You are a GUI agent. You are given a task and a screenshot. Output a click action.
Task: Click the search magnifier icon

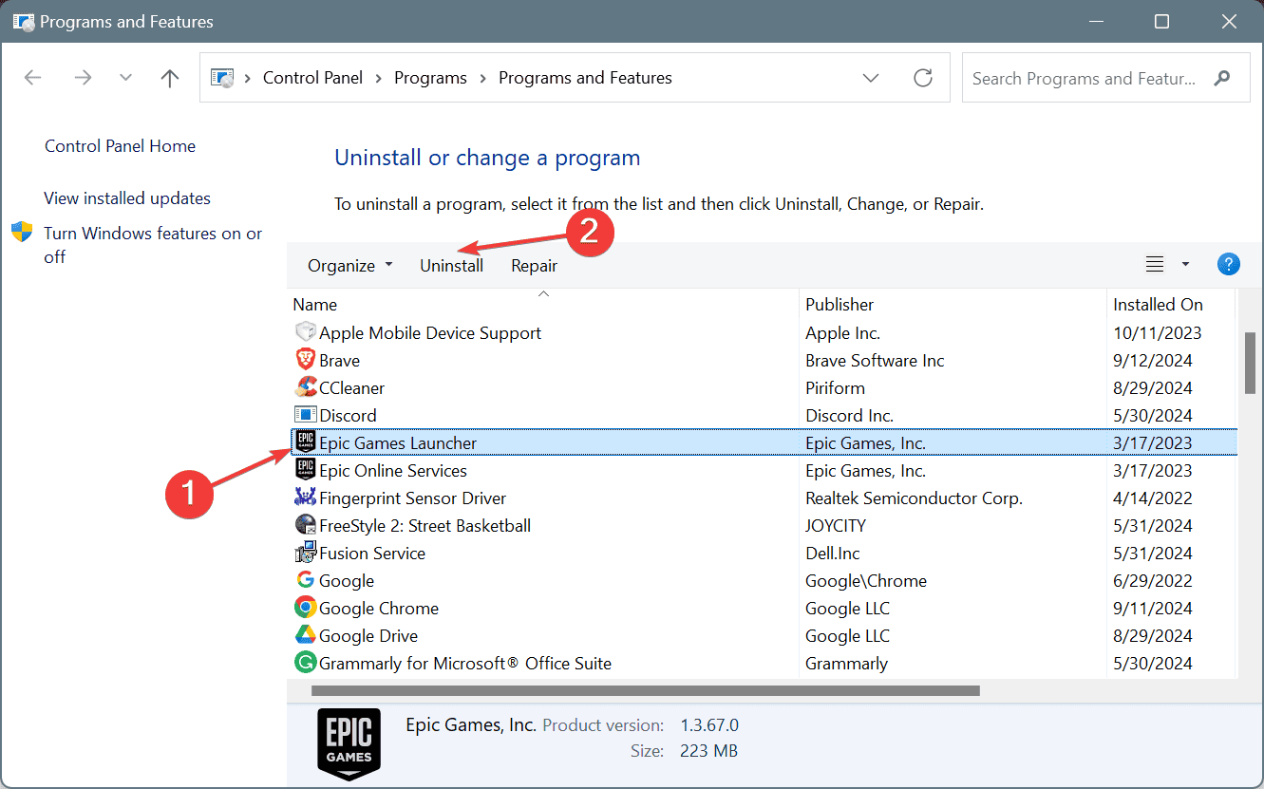pyautogui.click(x=1221, y=78)
